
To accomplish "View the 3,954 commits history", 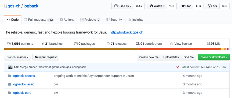I will coord(20,44).
